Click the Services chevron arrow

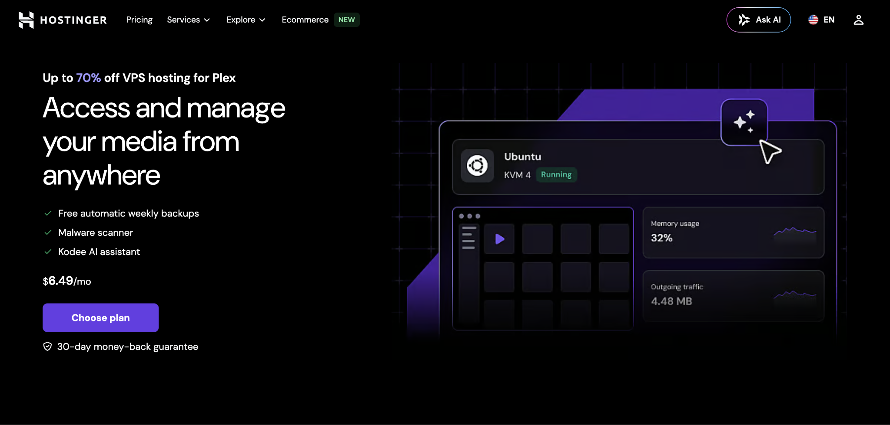[x=207, y=20]
